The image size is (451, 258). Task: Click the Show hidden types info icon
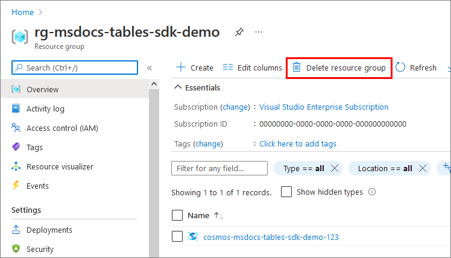click(x=372, y=192)
